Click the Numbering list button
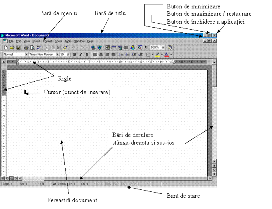The width and height of the screenshot is (272, 209). pos(122,54)
